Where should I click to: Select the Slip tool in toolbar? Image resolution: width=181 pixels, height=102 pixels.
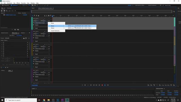pos(35,5)
